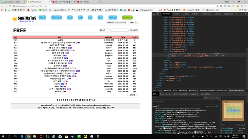Image resolution: width=248 pixels, height=139 pixels.
Task: Toggle the .cls class editor
Action: coord(211,98)
